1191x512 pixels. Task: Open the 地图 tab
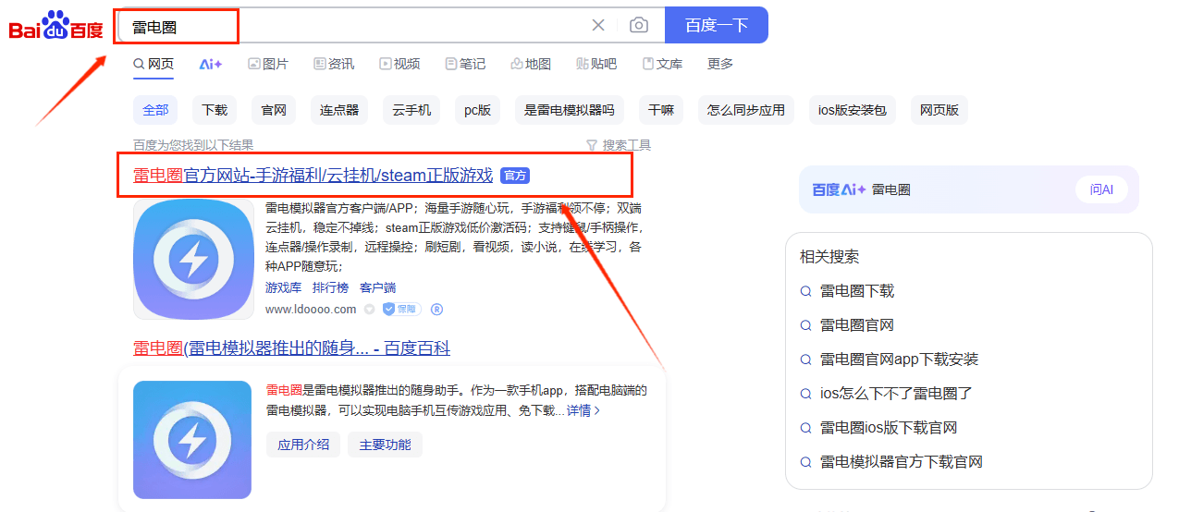click(531, 64)
